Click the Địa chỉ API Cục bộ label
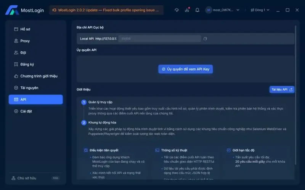This screenshot has width=305, height=190. pos(90,27)
